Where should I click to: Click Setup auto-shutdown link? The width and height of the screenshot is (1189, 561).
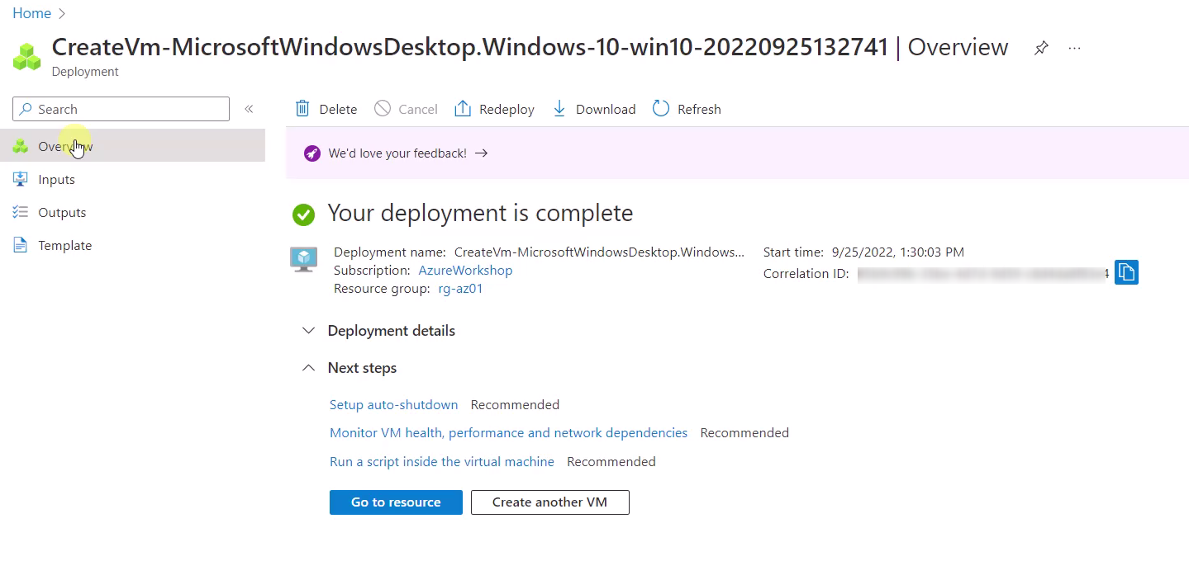pyautogui.click(x=393, y=404)
